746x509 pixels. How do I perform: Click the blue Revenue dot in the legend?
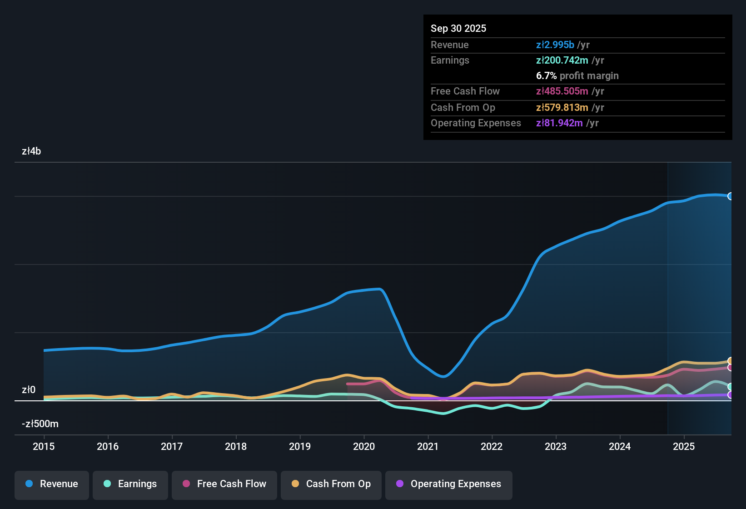(28, 484)
